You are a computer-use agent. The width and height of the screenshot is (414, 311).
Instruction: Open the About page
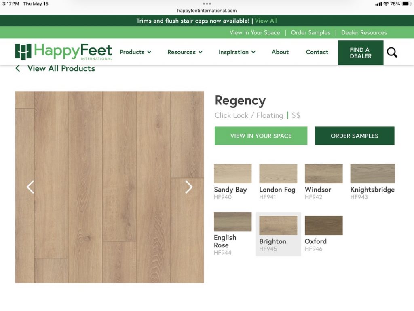pos(280,52)
